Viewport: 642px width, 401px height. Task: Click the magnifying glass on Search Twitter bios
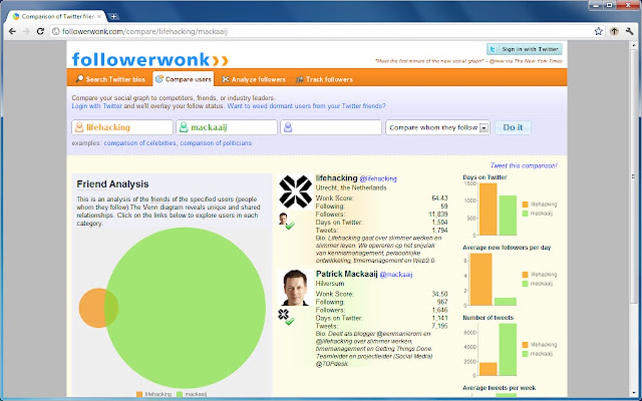pos(79,79)
